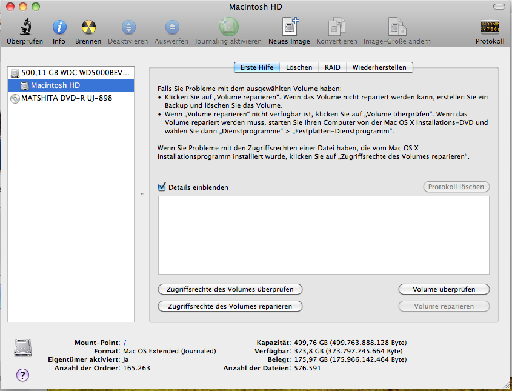Open the Mount-Point slash link
This screenshot has height=391, width=512.
(124, 343)
